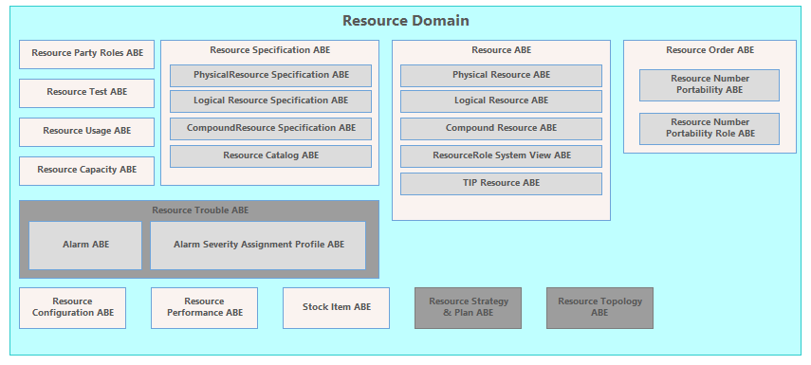The height and width of the screenshot is (365, 811).
Task: Click the Resource Test ABE box
Action: 87,93
